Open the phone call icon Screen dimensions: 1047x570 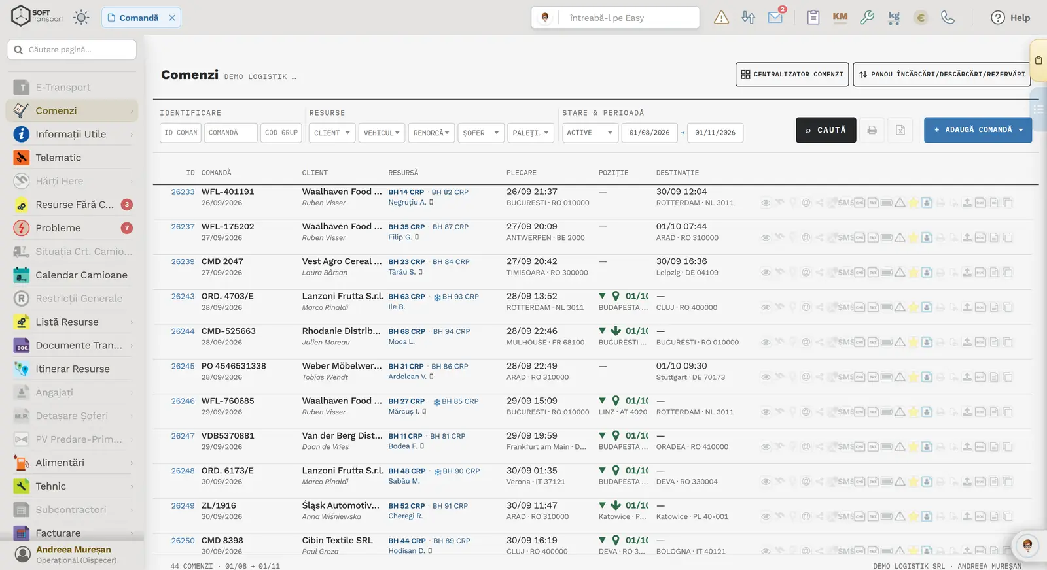click(x=948, y=18)
